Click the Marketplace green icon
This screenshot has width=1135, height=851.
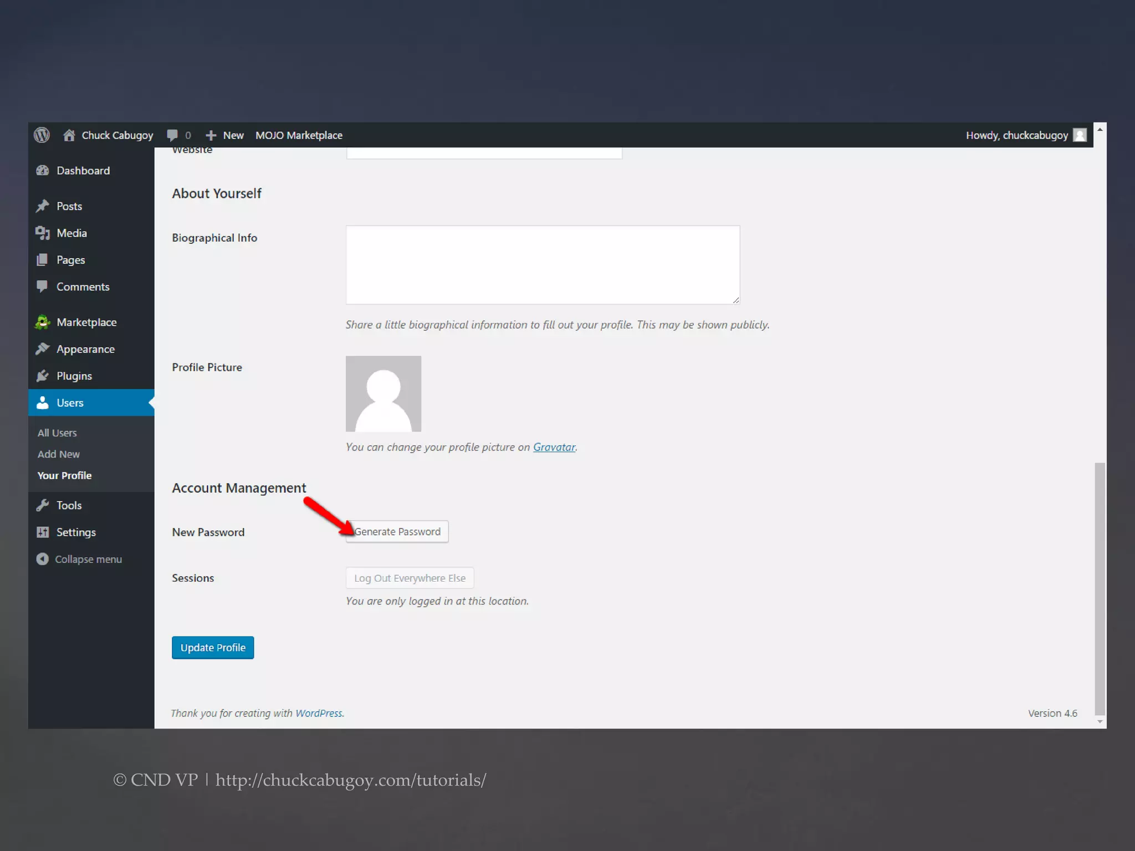pos(43,322)
